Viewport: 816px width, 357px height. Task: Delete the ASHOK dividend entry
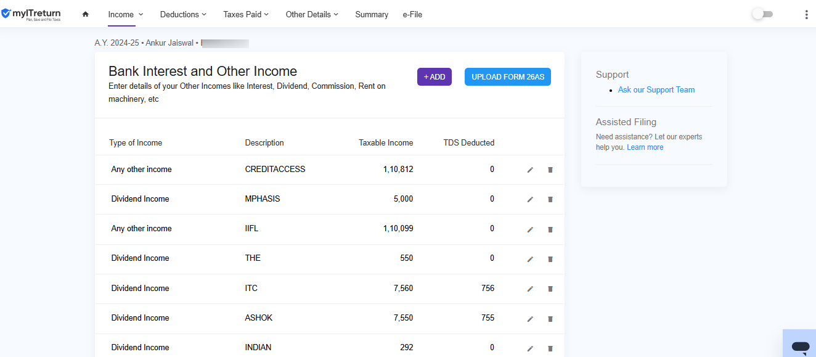550,319
